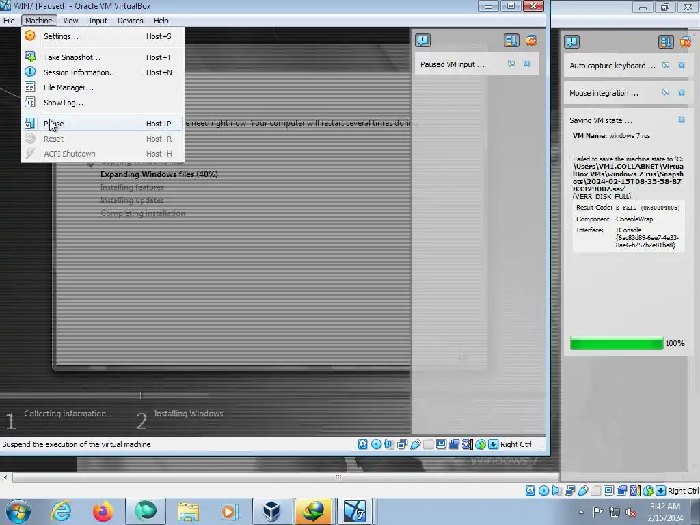This screenshot has height=525, width=700.
Task: Select Show Log in the Machine menu
Action: pyautogui.click(x=103, y=103)
